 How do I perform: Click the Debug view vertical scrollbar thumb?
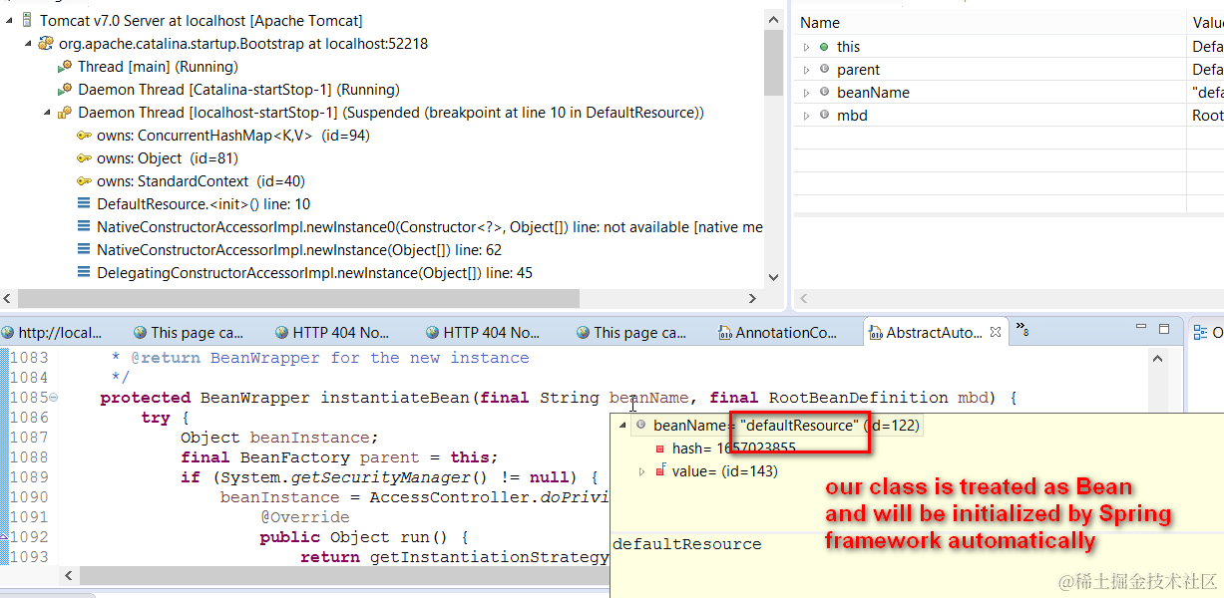(x=773, y=62)
